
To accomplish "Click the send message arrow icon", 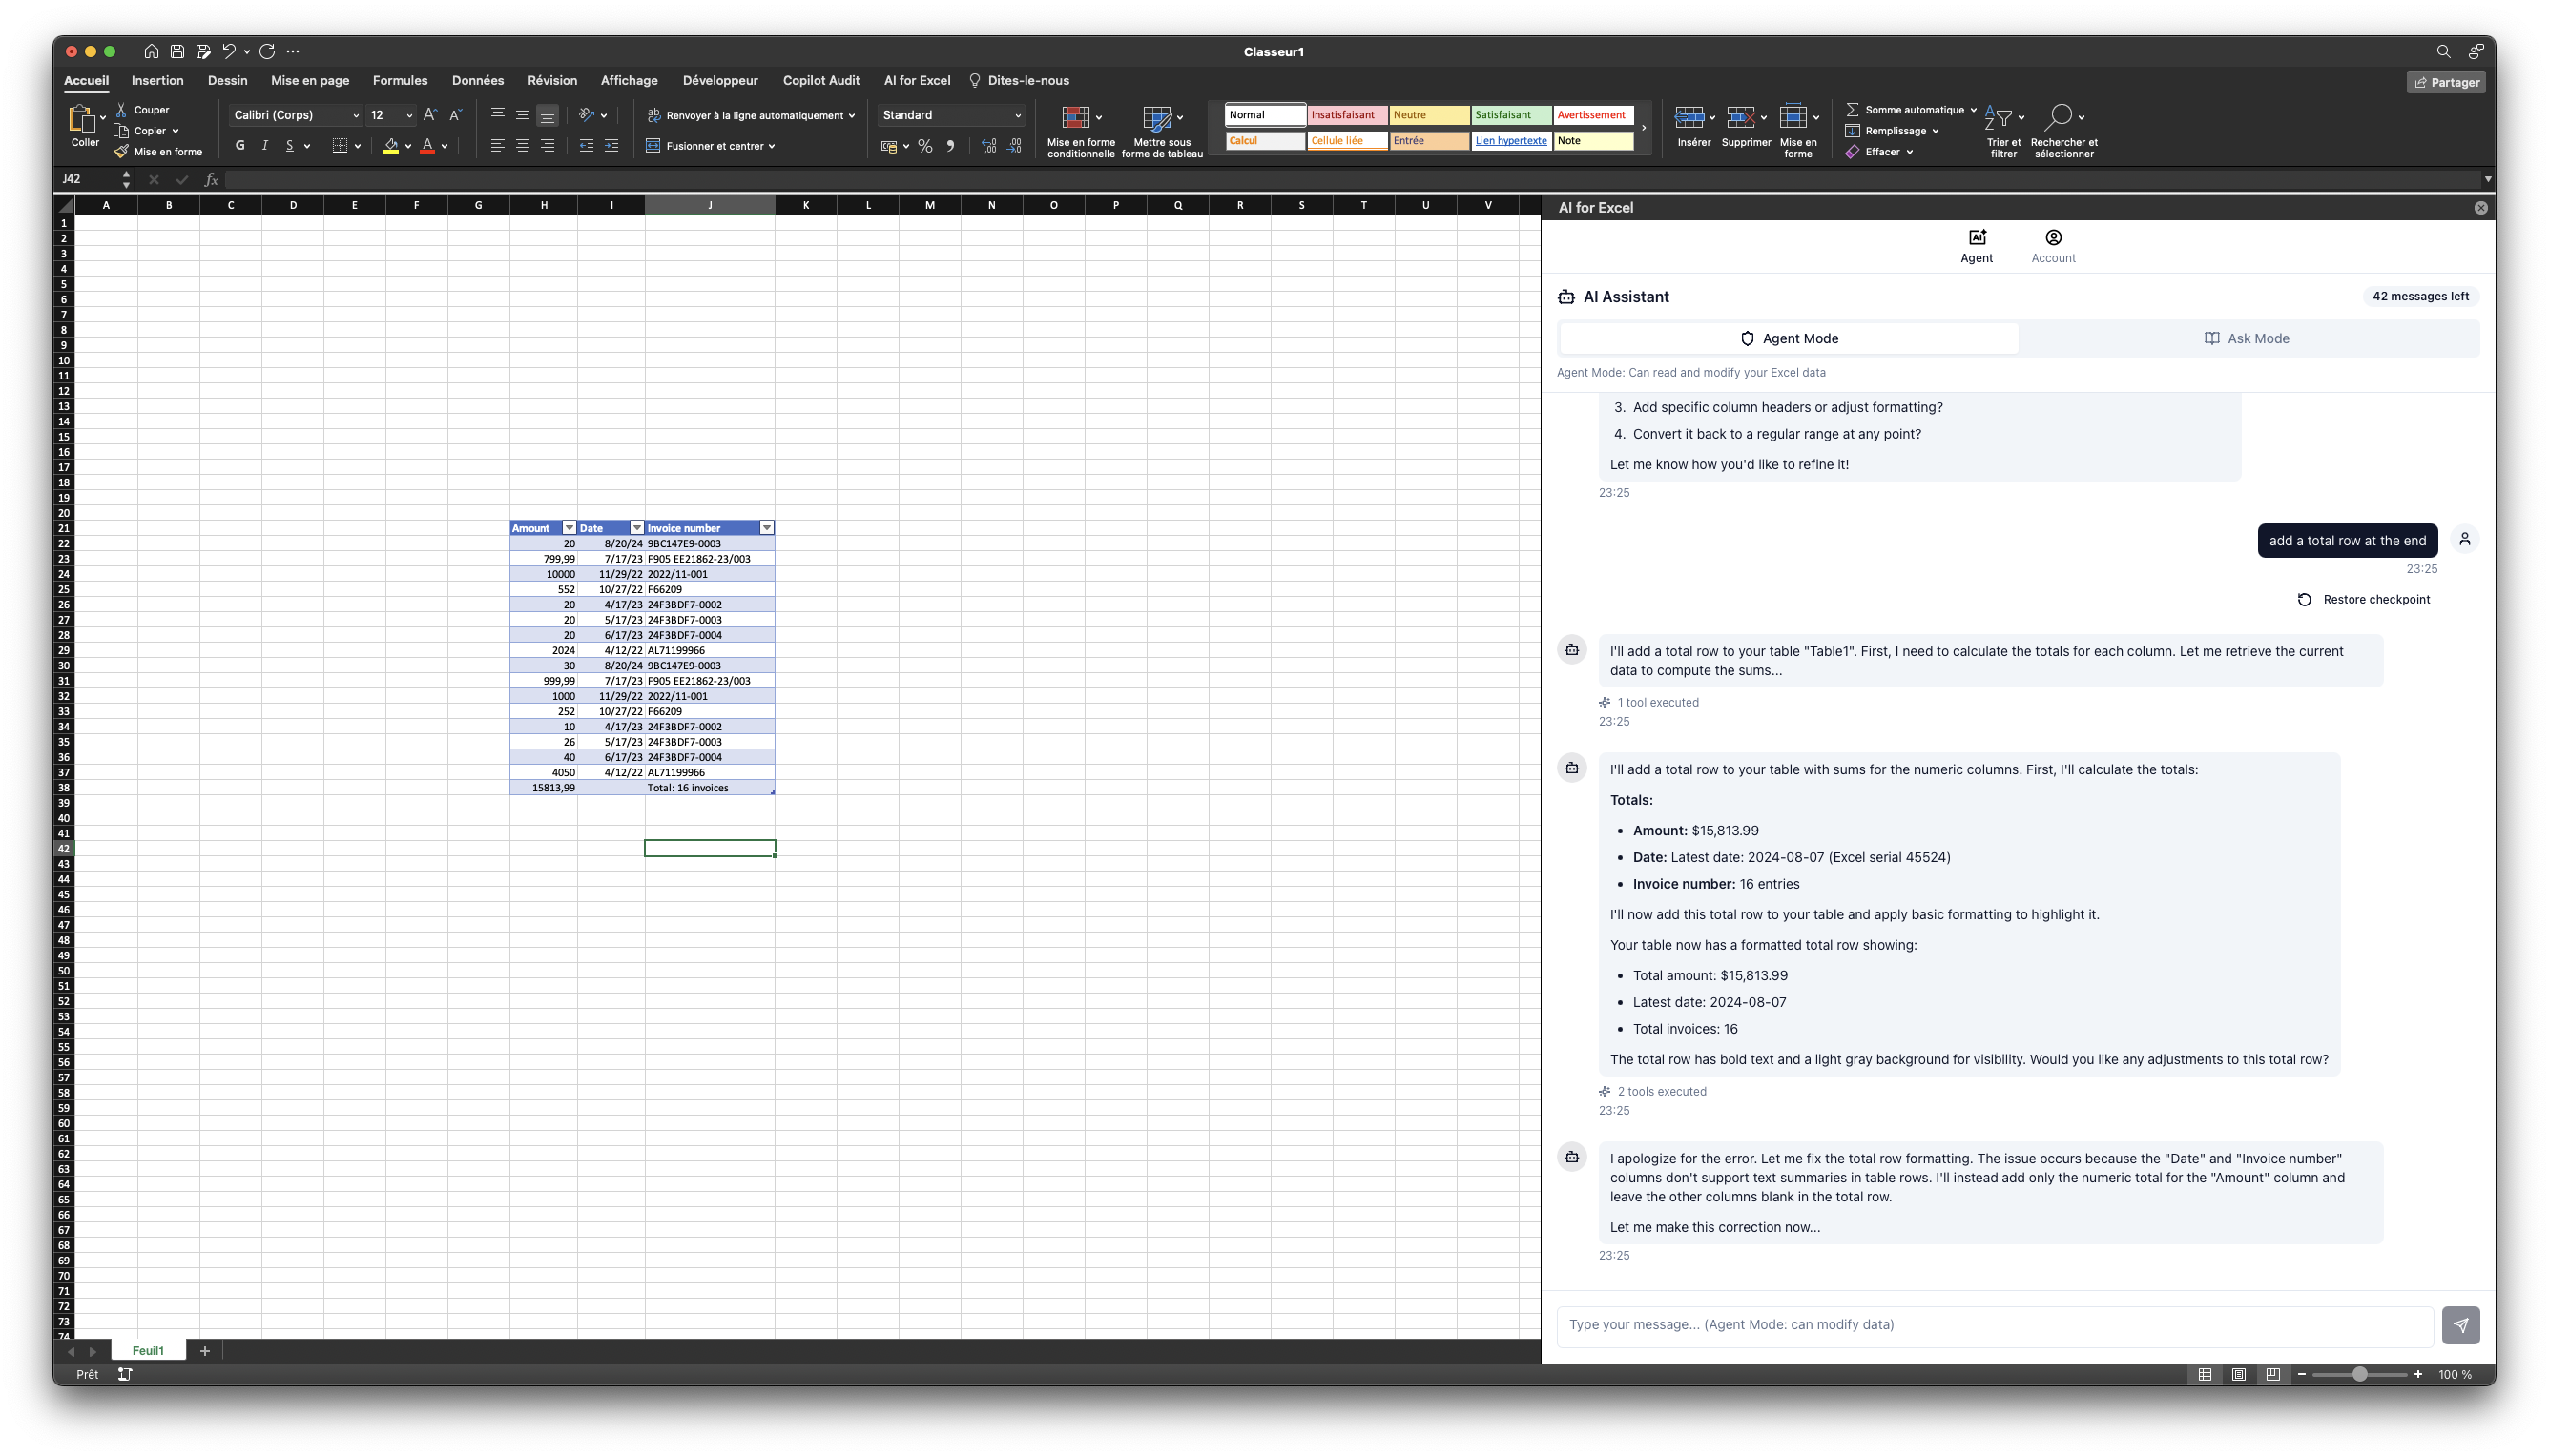I will point(2460,1325).
